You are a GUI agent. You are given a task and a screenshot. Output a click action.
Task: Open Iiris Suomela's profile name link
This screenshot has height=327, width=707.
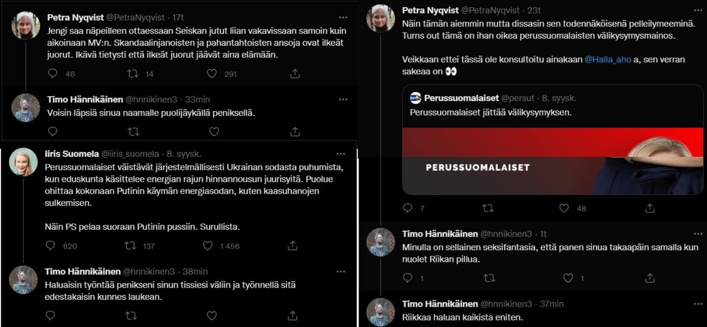pos(72,154)
